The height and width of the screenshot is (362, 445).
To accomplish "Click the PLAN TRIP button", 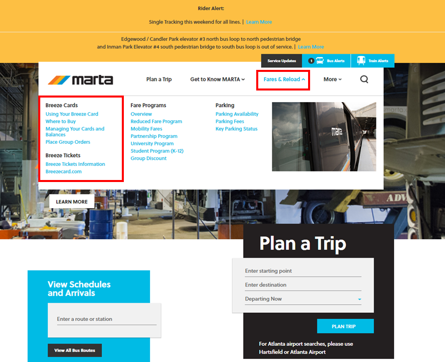I will click(x=345, y=326).
